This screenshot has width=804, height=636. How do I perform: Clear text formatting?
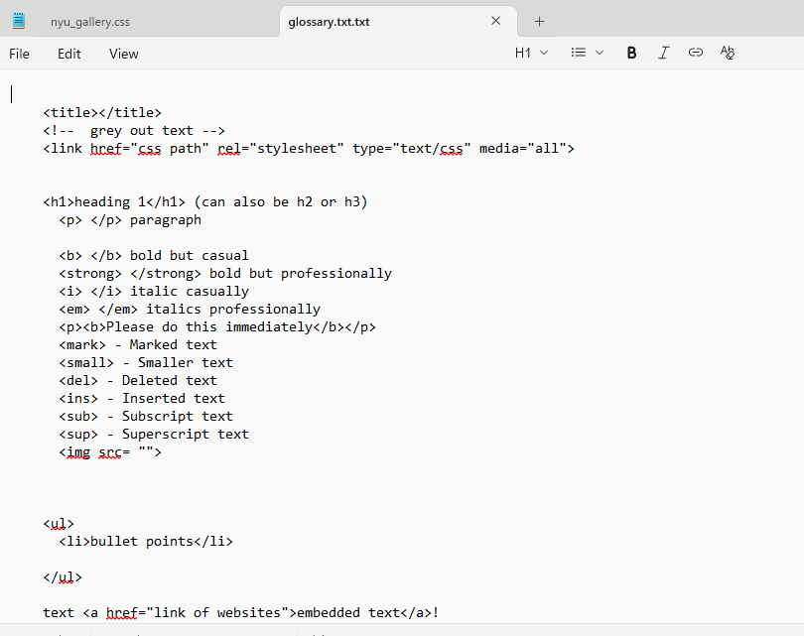[727, 52]
